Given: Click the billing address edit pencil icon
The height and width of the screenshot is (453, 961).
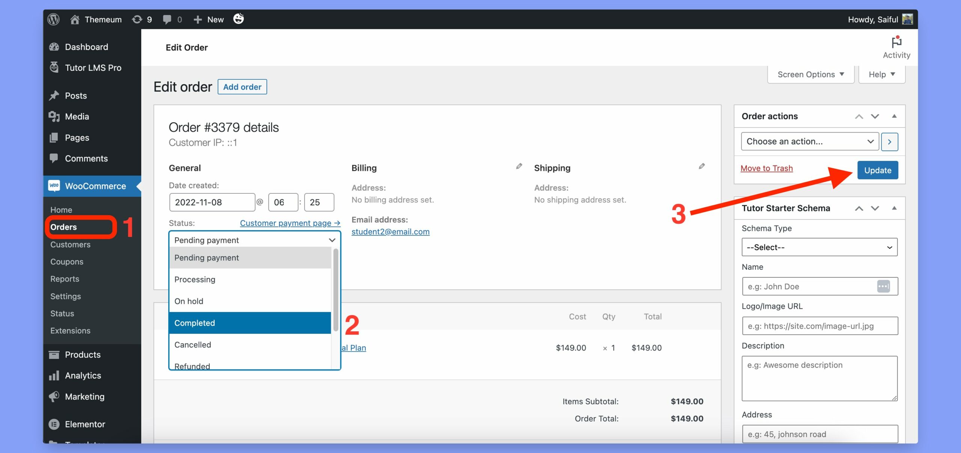Looking at the screenshot, I should tap(518, 166).
